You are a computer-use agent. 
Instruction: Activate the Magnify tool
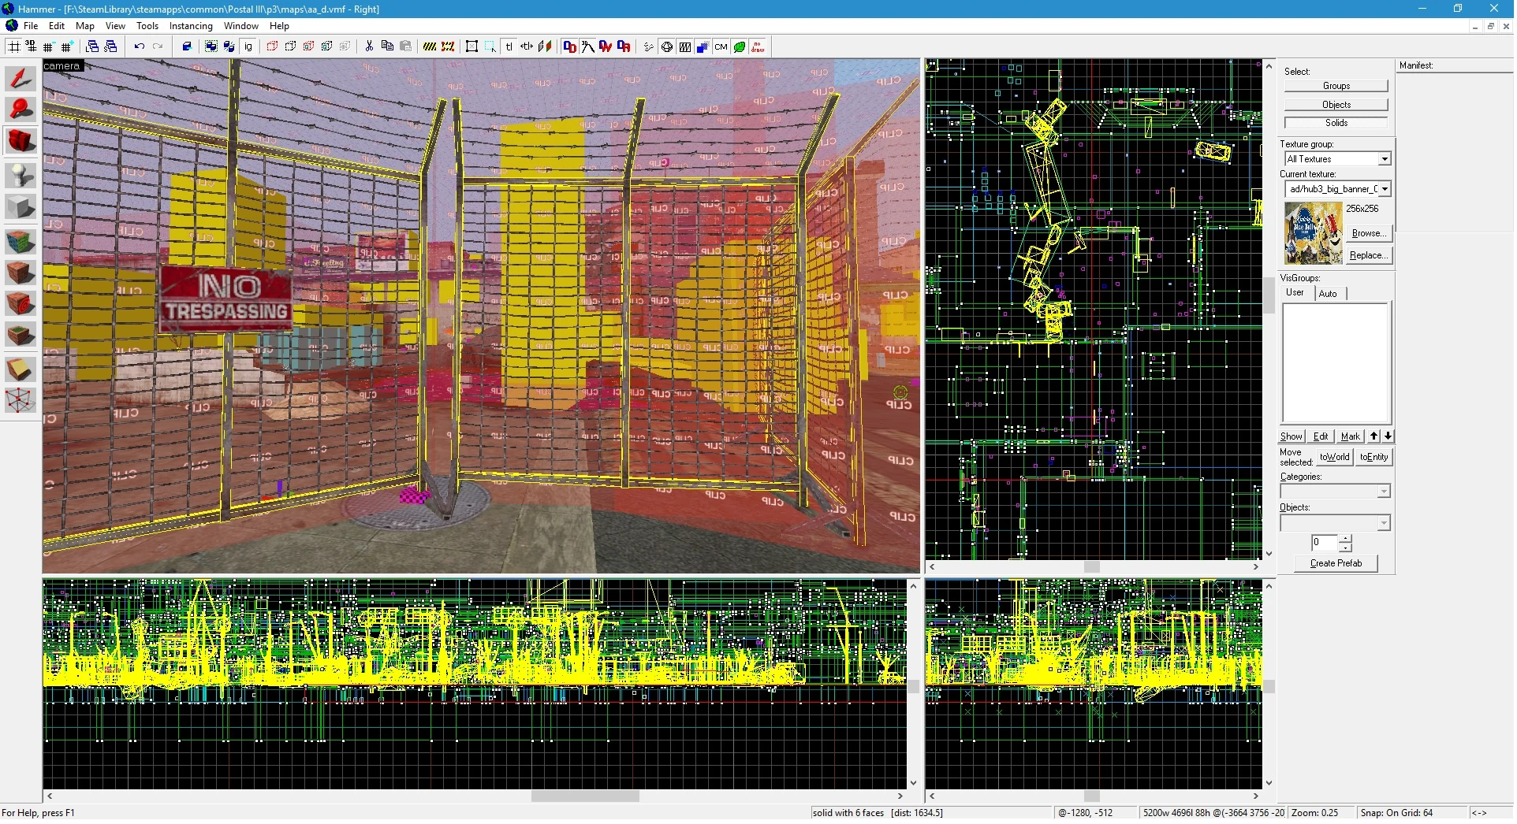click(x=20, y=109)
